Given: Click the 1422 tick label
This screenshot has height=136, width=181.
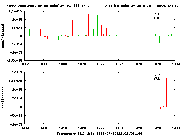Looking at the screenshot, I should [100, 128].
